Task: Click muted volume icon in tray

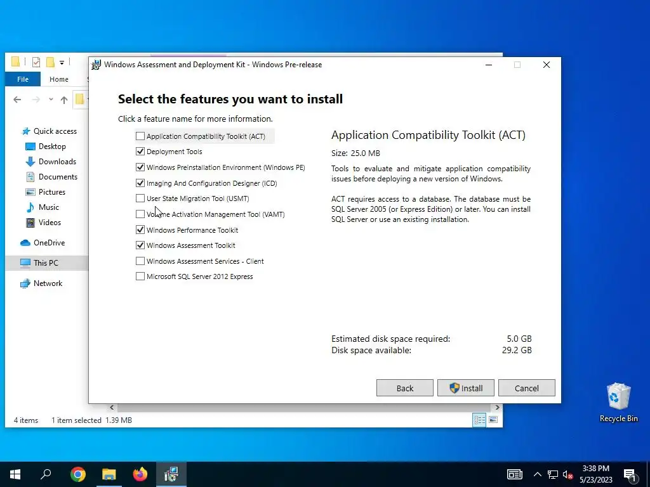Action: (568, 474)
